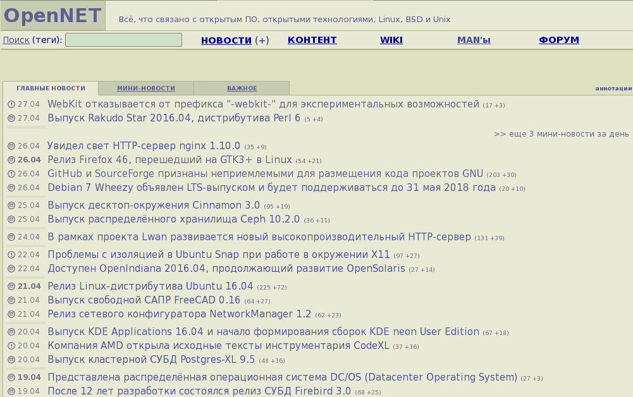Screen dimensions: 633x397
Task: Open OpenIndiana 2016.04 article
Action: click(x=226, y=268)
